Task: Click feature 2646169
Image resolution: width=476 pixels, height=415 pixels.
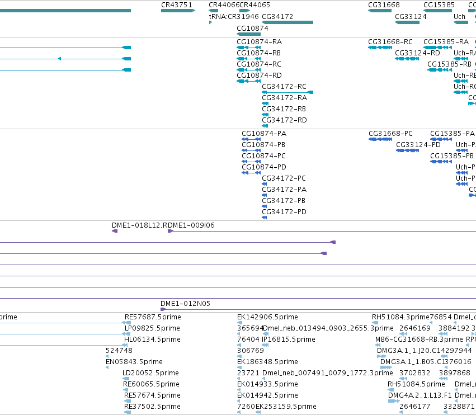Action: (x=414, y=328)
